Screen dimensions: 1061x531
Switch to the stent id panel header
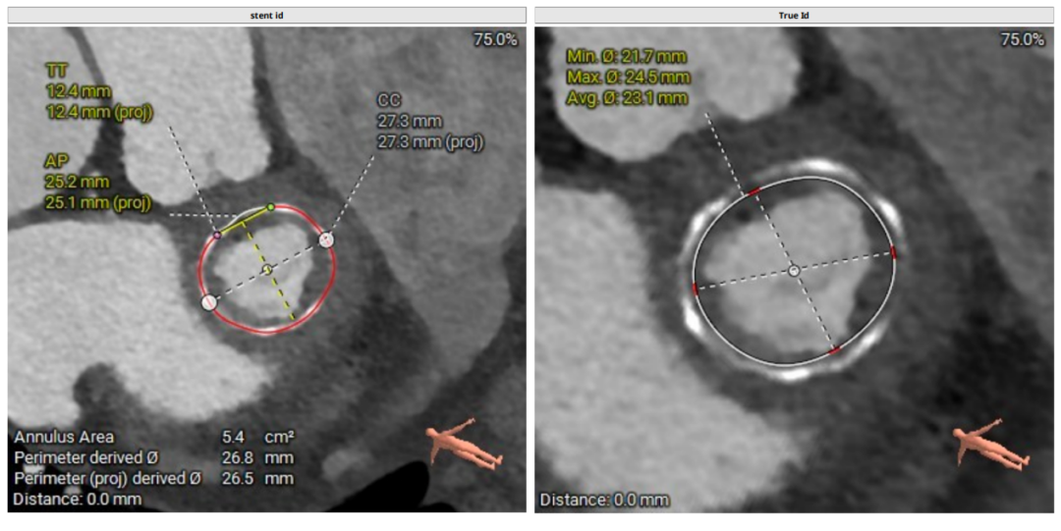pyautogui.click(x=266, y=15)
